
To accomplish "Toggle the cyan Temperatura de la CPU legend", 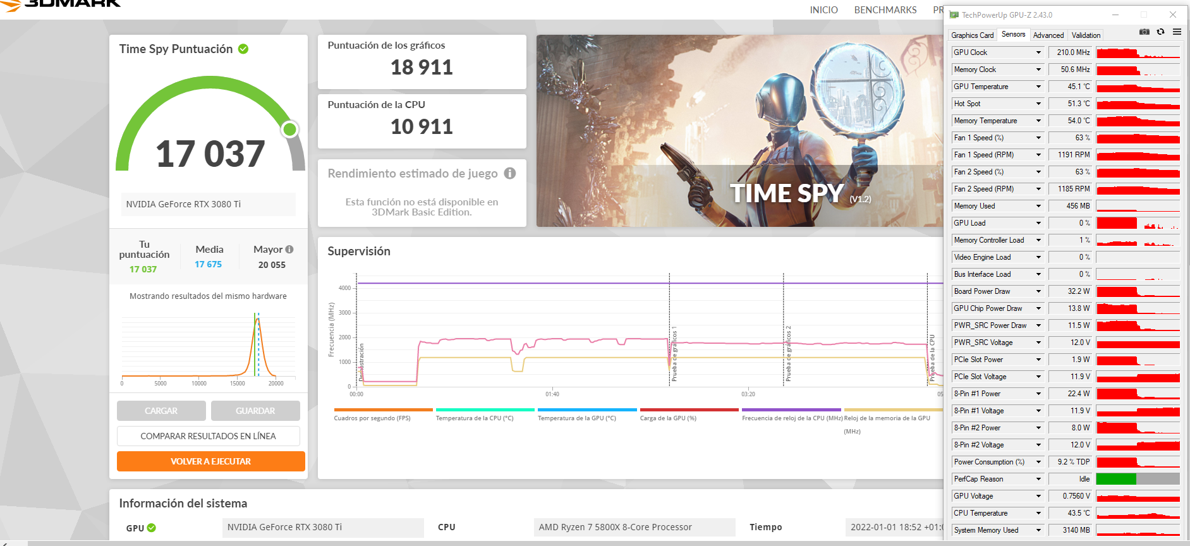I will tap(485, 415).
